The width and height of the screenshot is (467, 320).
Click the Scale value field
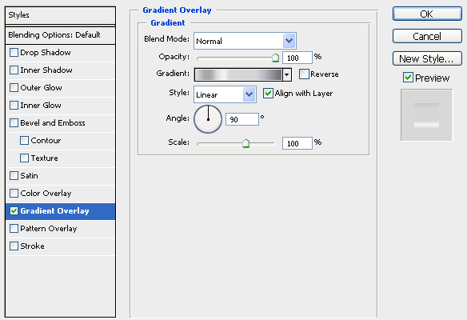click(x=297, y=143)
